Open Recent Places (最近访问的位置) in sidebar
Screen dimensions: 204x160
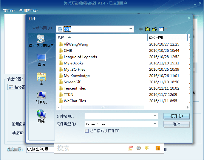41,41
